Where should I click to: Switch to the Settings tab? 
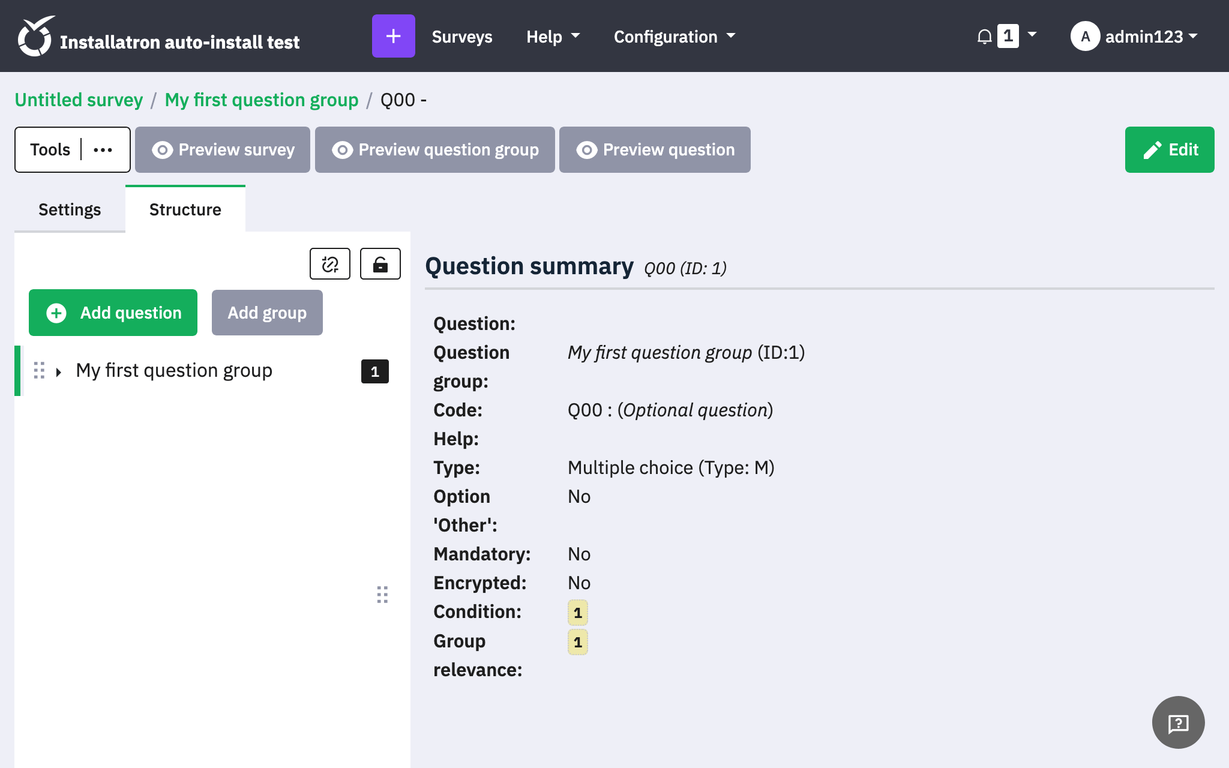(70, 209)
